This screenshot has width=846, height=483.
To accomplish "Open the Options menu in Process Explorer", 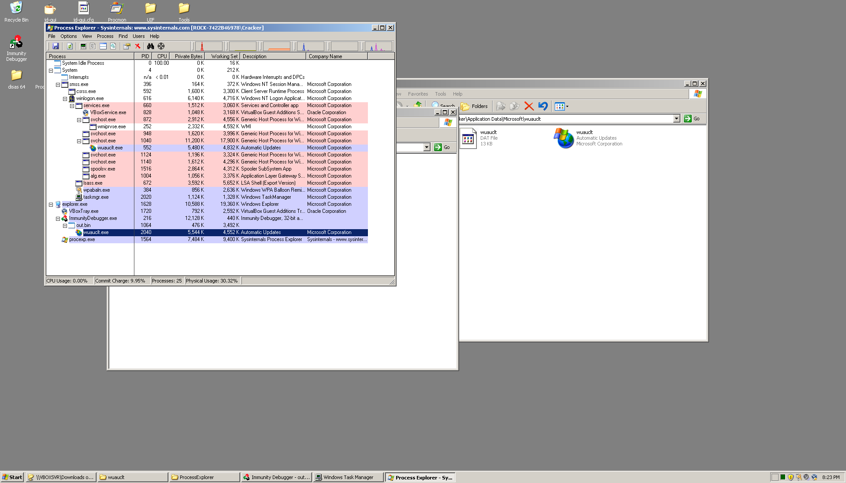I will [x=68, y=36].
